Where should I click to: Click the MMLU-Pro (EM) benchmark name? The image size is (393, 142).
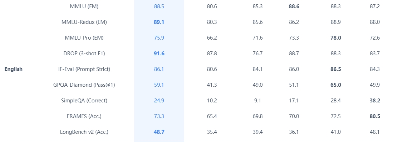[x=84, y=38]
